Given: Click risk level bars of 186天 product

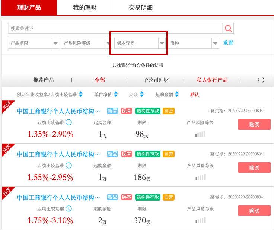Looking at the screenshot, I should click(x=200, y=177).
